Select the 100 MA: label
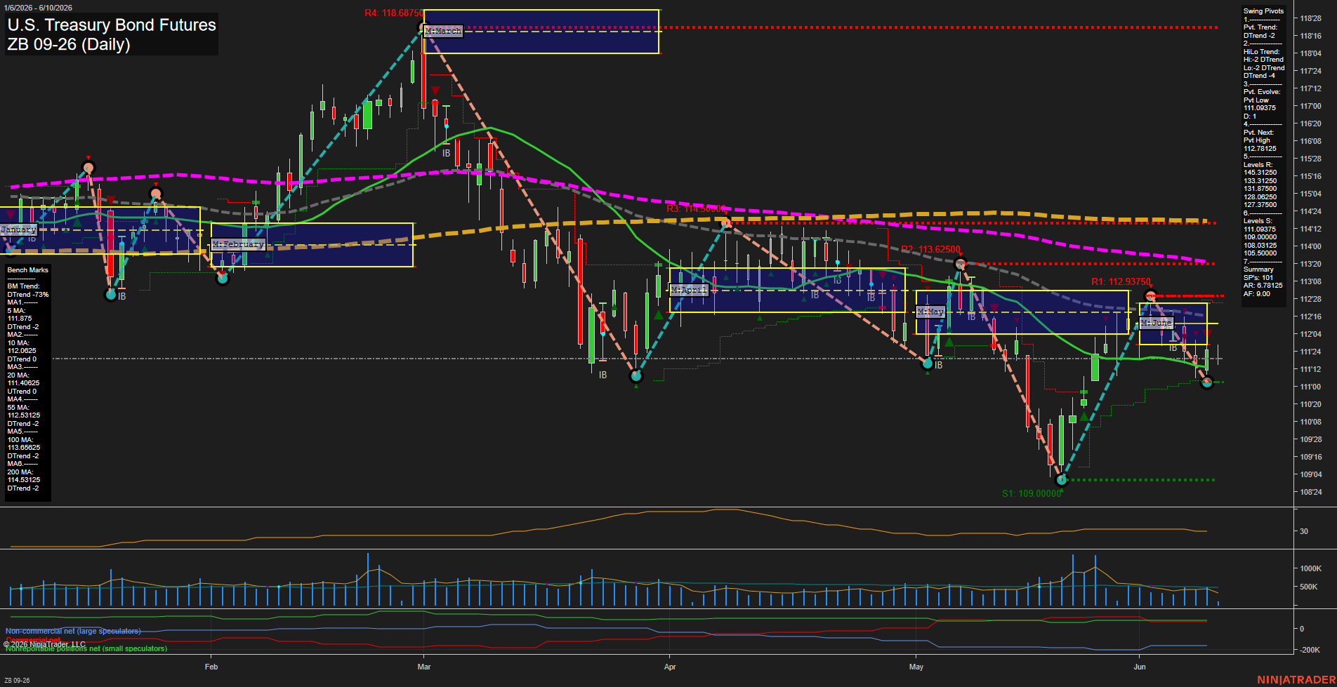 point(20,440)
